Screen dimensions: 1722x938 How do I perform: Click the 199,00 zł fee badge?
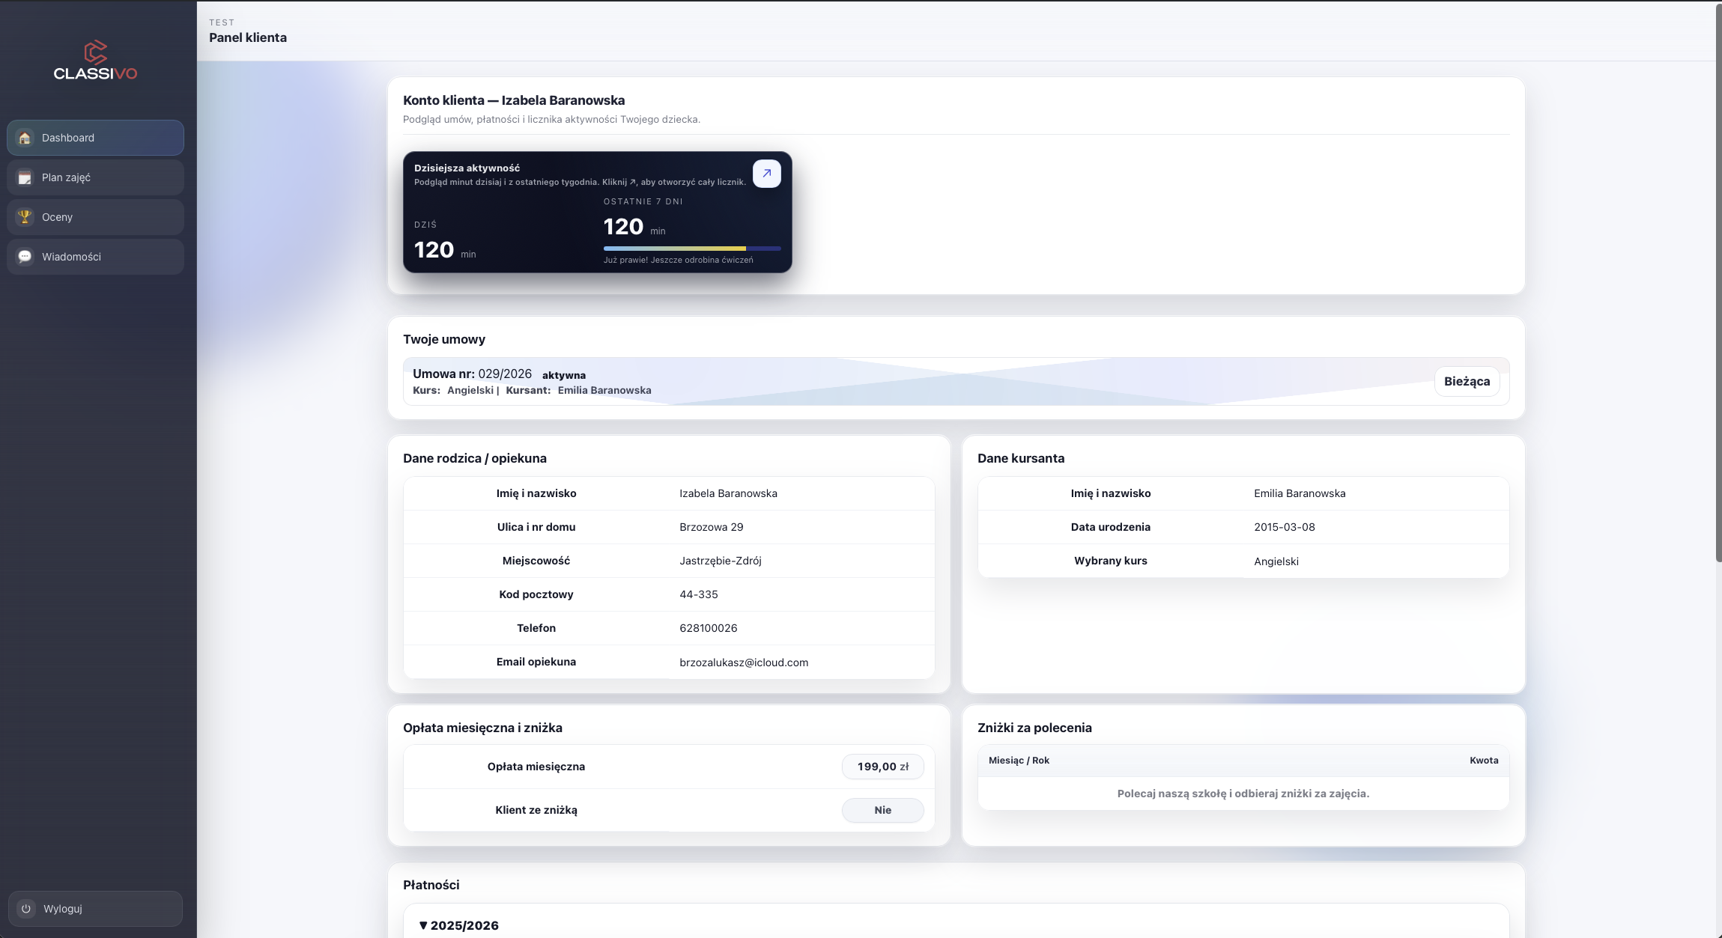(x=882, y=767)
